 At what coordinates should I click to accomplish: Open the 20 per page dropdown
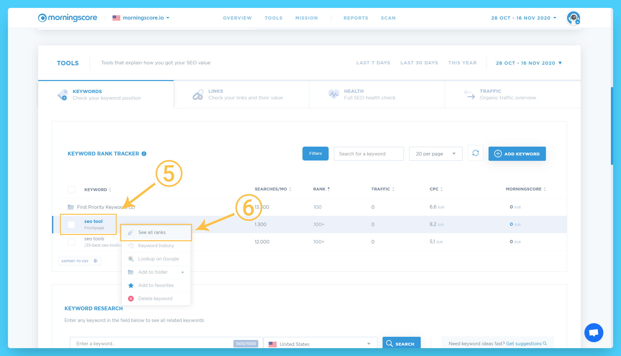435,154
